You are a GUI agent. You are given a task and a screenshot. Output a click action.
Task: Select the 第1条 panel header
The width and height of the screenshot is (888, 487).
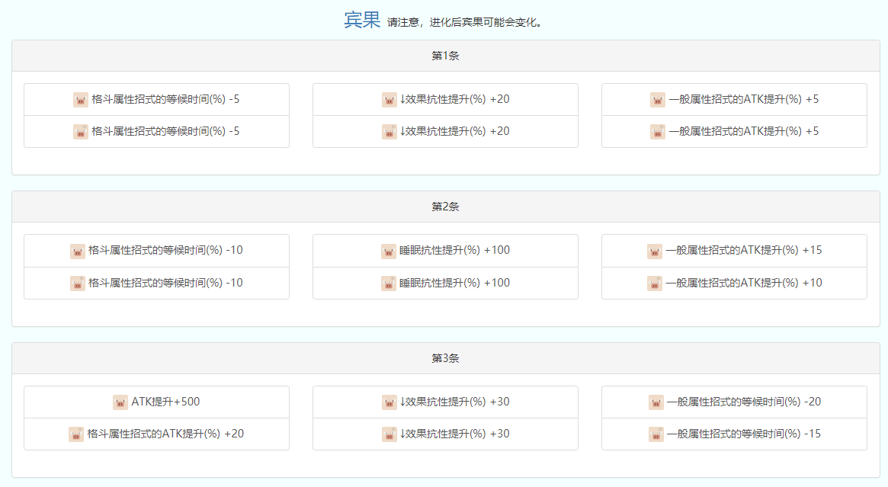click(445, 56)
